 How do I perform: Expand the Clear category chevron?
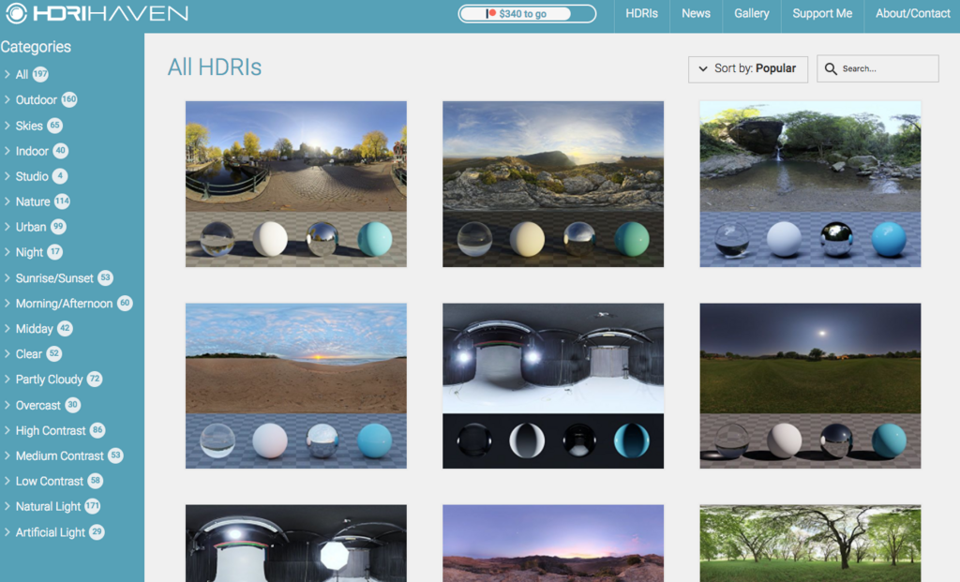[x=7, y=353]
